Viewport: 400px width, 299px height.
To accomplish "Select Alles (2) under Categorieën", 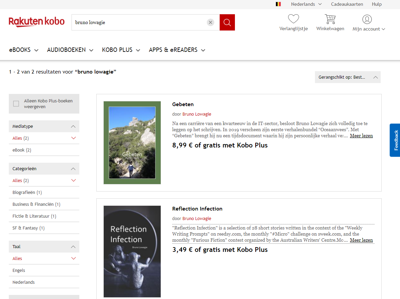I will coord(44,180).
